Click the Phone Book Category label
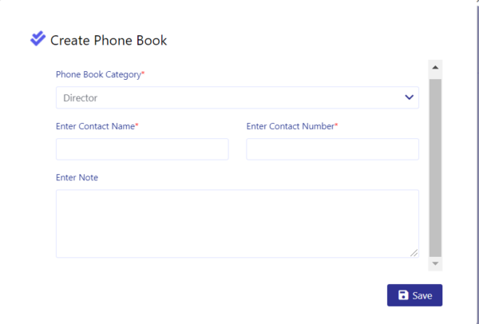The image size is (479, 324). point(98,74)
